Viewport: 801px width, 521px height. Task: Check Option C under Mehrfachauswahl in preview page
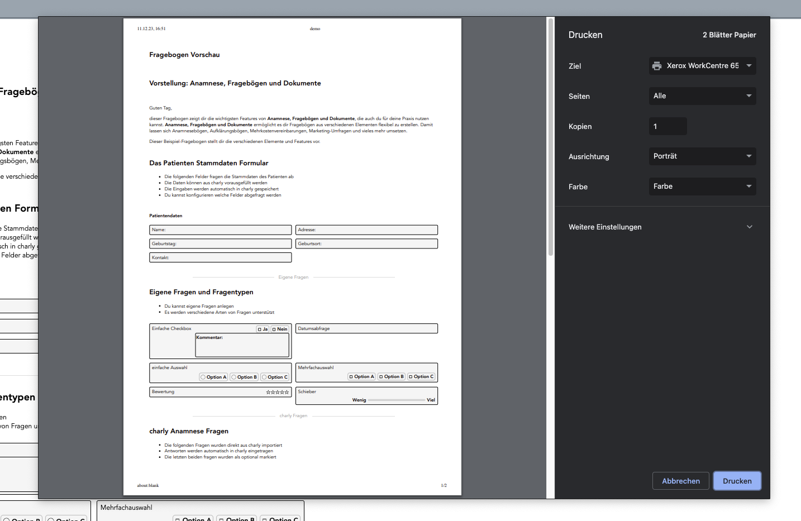point(411,377)
